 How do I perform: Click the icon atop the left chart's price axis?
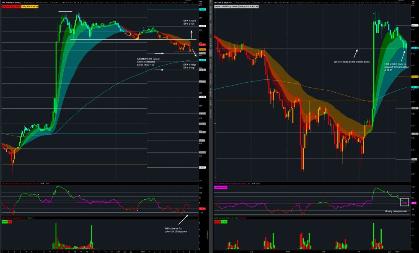click(201, 3)
